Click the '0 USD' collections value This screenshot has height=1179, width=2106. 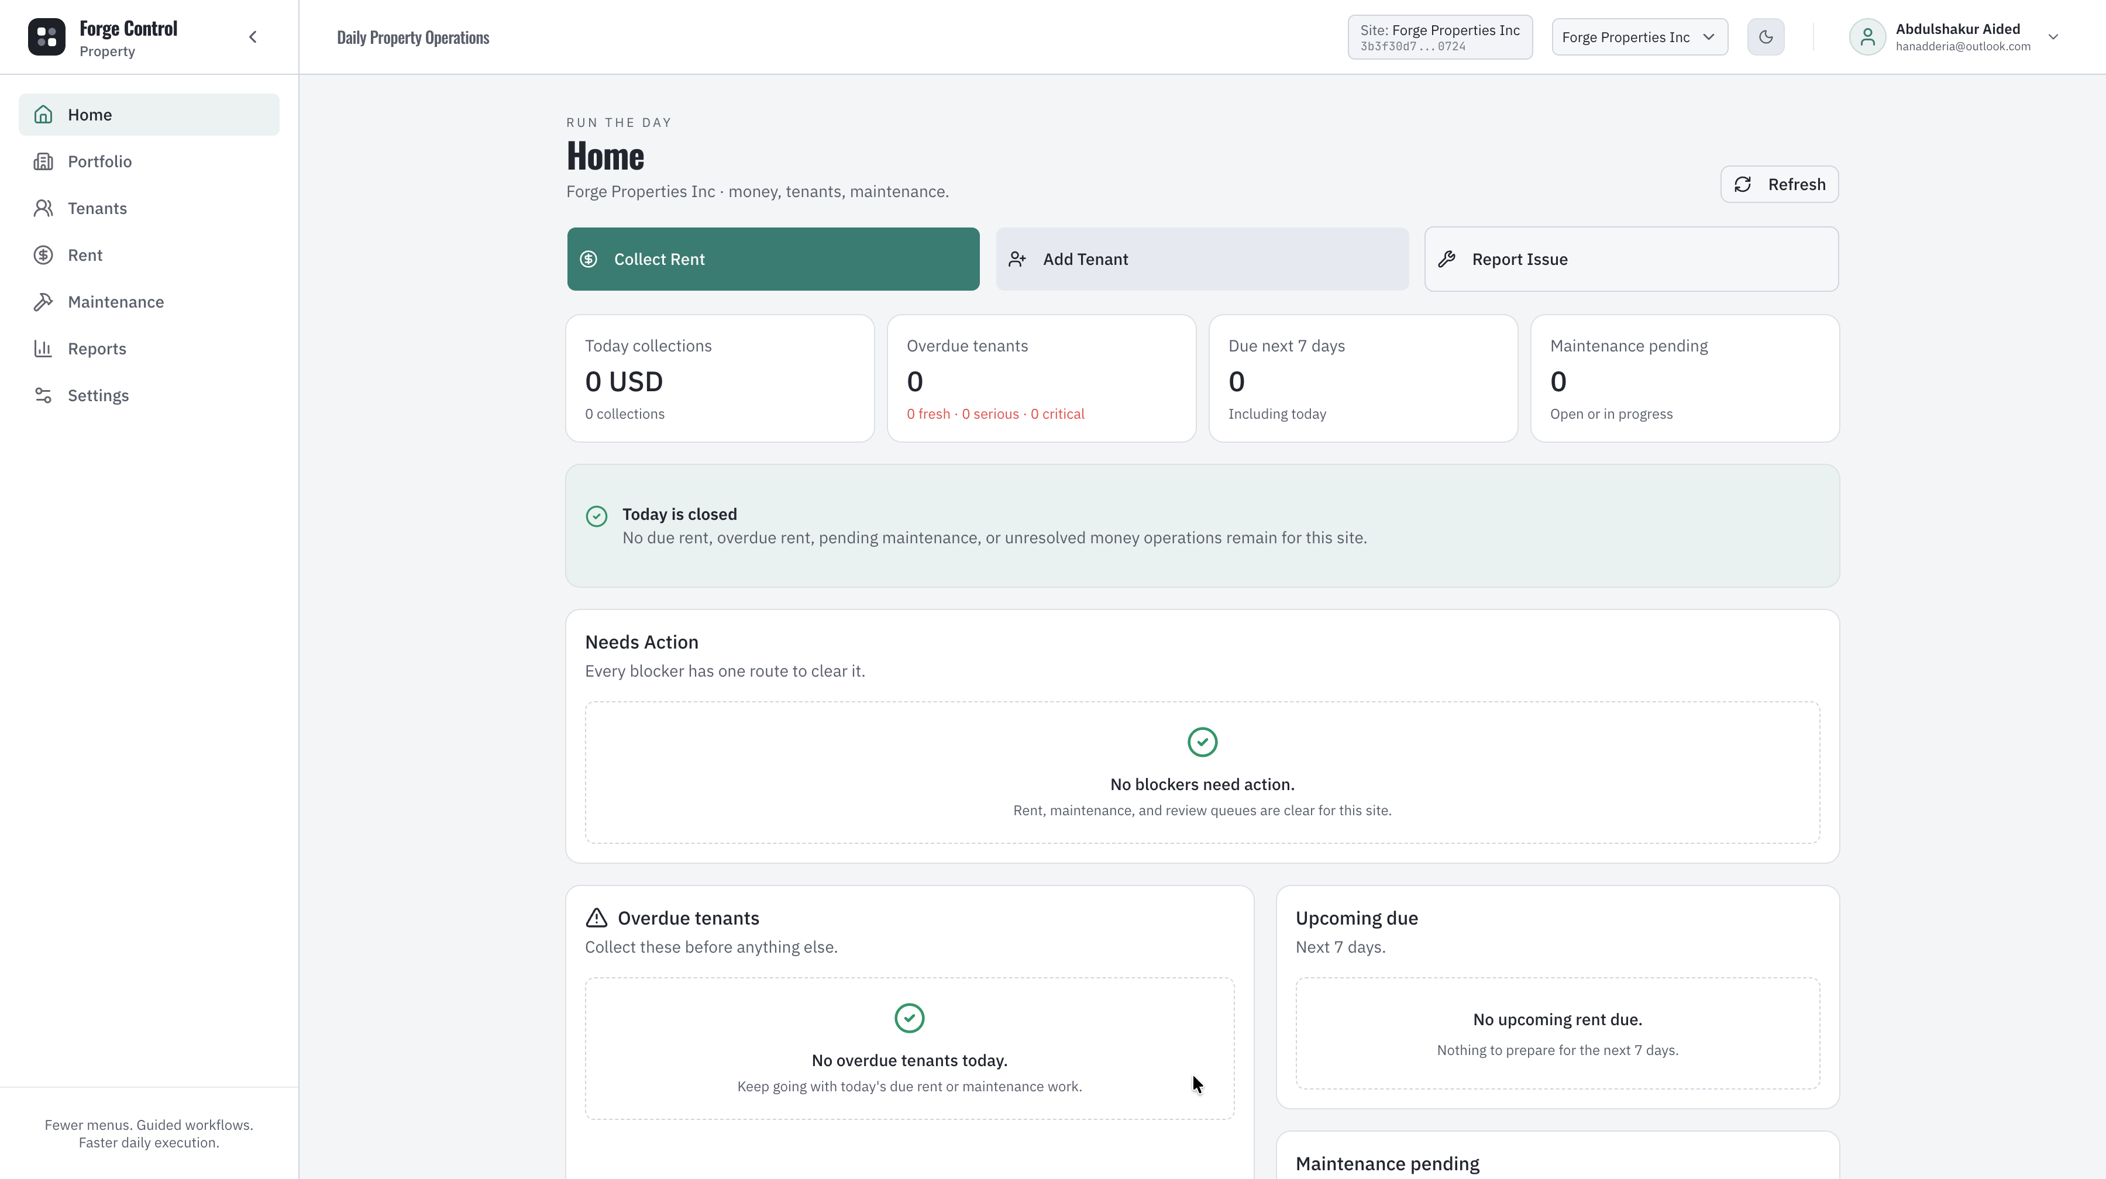[624, 381]
